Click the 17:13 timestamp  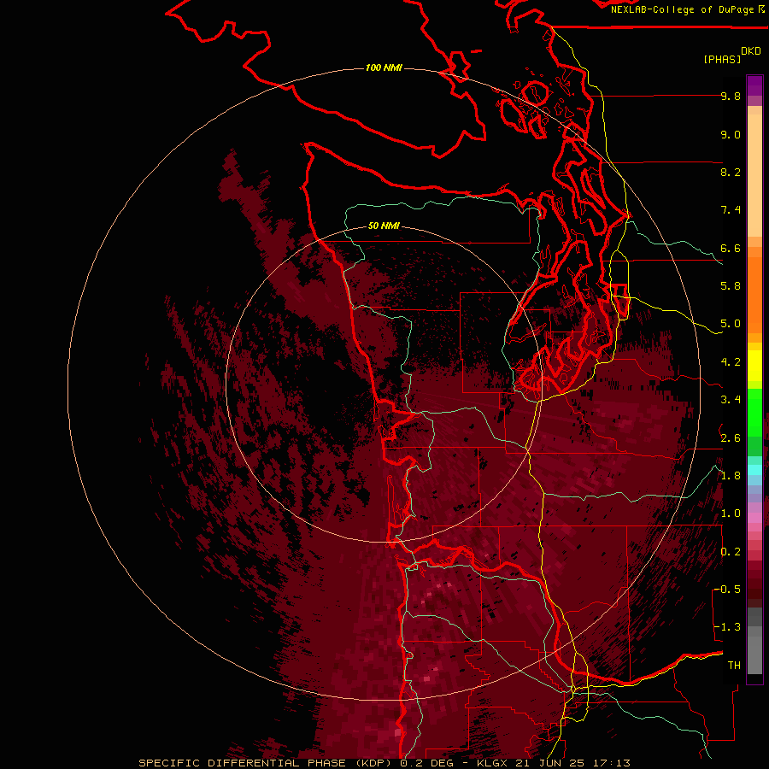[x=612, y=763]
